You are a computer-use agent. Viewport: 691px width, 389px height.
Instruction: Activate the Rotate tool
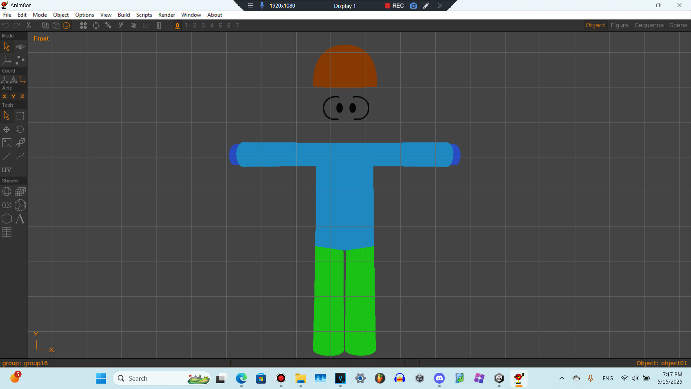[x=20, y=129]
